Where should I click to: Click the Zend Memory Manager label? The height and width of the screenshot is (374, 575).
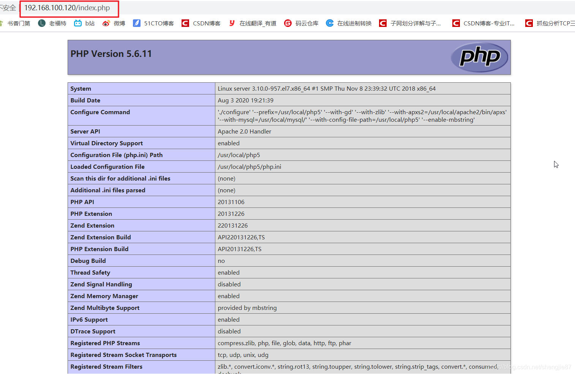(x=104, y=296)
